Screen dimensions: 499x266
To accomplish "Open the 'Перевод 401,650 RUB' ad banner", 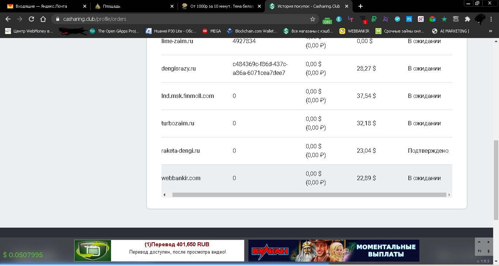I will click(159, 251).
